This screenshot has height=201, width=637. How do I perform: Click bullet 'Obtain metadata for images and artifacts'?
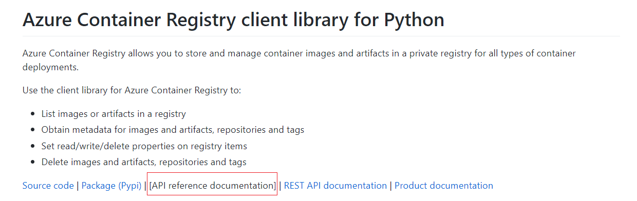(173, 130)
